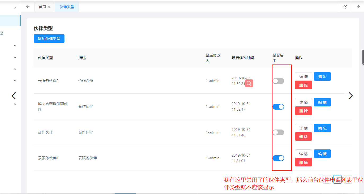364x194 pixels.
Task: Click the 解决方案提供商伙伴 name cell
Action: pyautogui.click(x=53, y=106)
